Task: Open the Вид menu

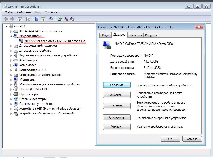Action: [38, 12]
